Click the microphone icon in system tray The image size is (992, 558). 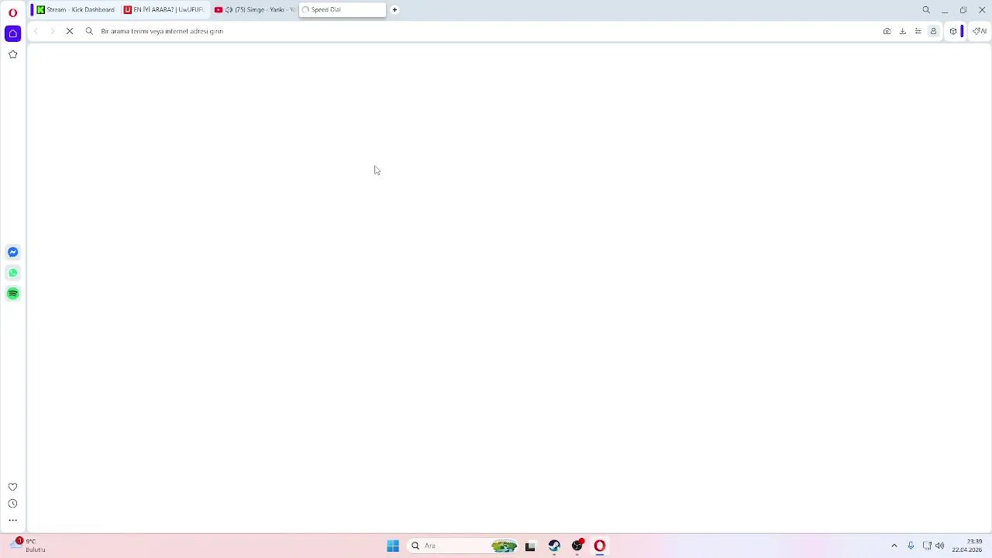pos(911,546)
